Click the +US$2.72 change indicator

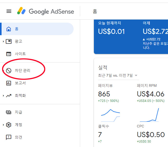tap(152, 39)
